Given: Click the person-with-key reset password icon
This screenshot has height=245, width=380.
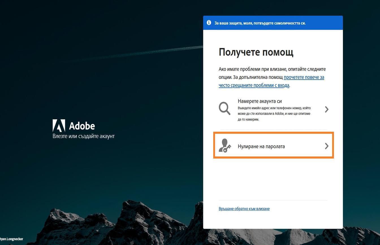Looking at the screenshot, I should (225, 146).
